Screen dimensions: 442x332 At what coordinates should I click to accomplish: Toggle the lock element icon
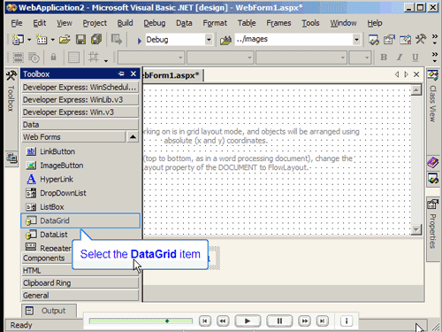(53, 57)
